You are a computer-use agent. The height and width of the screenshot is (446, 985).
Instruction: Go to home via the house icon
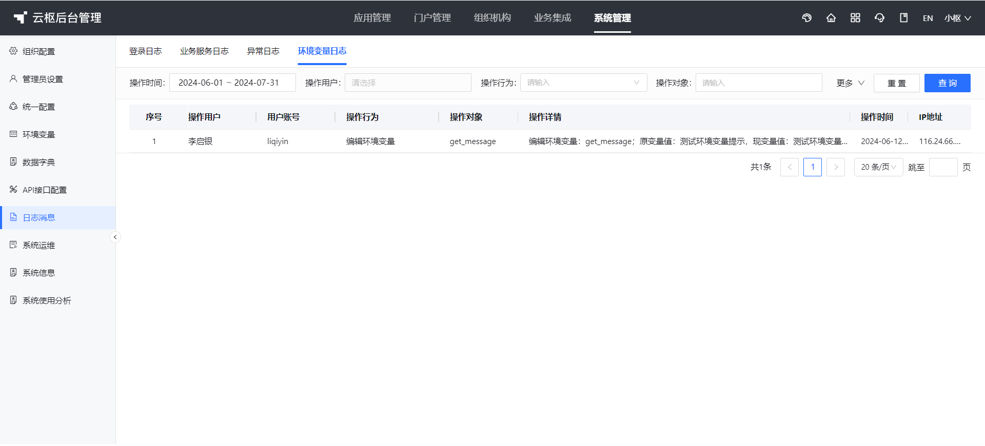pyautogui.click(x=831, y=18)
